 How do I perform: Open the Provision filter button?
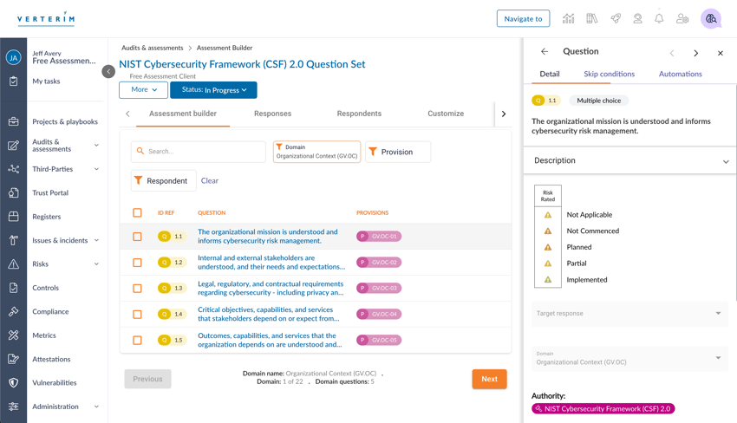tap(398, 152)
